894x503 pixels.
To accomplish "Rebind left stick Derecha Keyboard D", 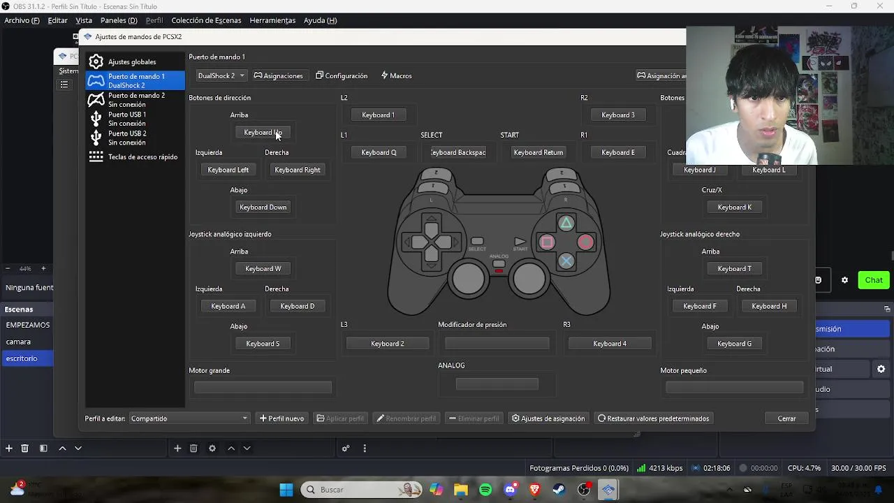I will click(298, 306).
